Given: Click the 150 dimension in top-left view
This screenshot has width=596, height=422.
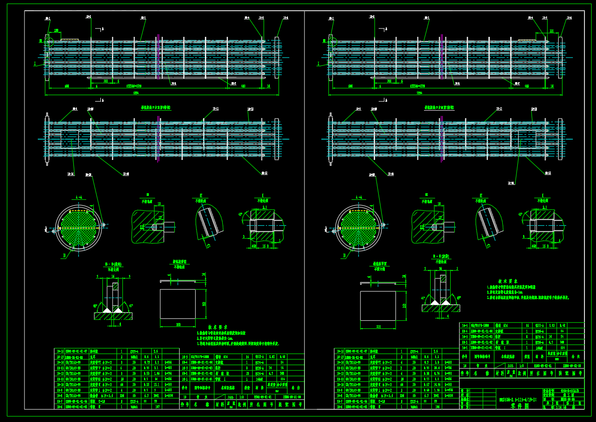Looking at the screenshot, I should click(56, 31).
